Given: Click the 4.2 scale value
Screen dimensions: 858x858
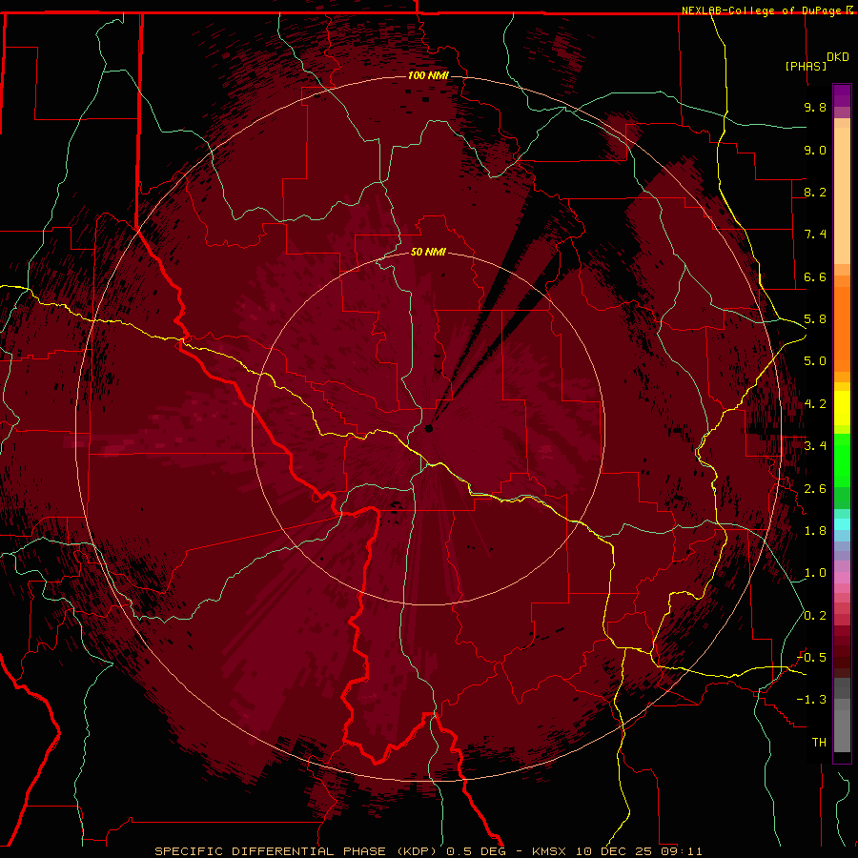Looking at the screenshot, I should click(815, 404).
